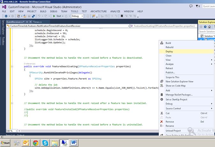Switch to the Timer.cs tab

tap(37, 22)
